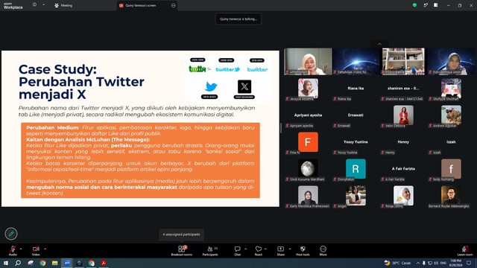Click the blue Twitter bird logo on slide

(210, 87)
